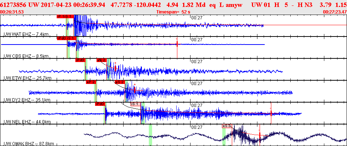Click the coda end marker on OMAK trace
Viewport: 347px width, 146px height.
click(x=259, y=134)
